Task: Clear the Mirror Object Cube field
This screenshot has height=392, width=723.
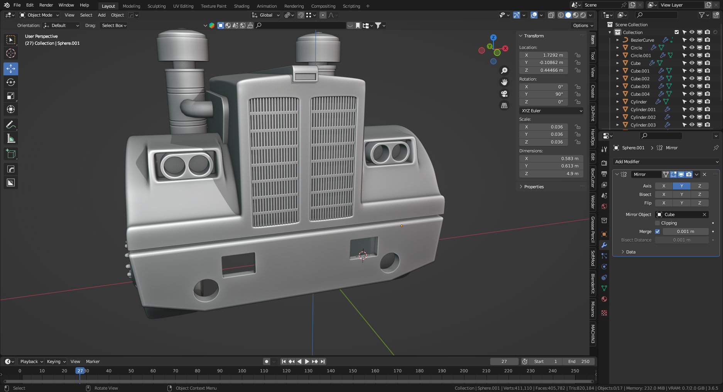Action: pyautogui.click(x=704, y=215)
